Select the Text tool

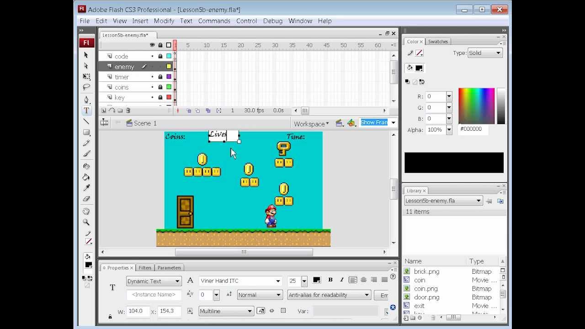[x=86, y=111]
